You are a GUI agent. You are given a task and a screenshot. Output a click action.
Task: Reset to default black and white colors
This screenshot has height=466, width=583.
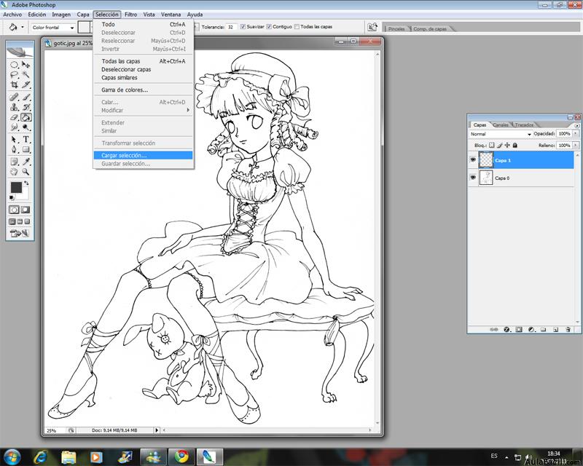(12, 198)
